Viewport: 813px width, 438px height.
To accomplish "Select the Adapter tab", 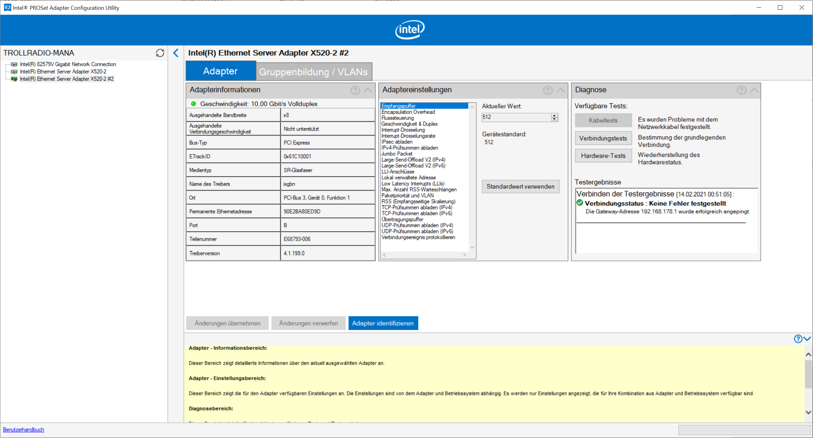I will (x=220, y=71).
